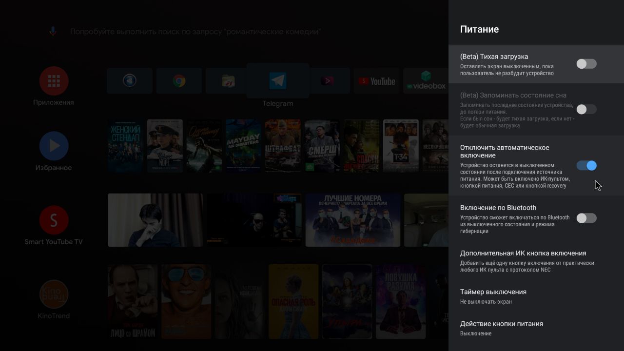Open the T-34 movie poster
The image size is (624, 351).
tap(401, 146)
